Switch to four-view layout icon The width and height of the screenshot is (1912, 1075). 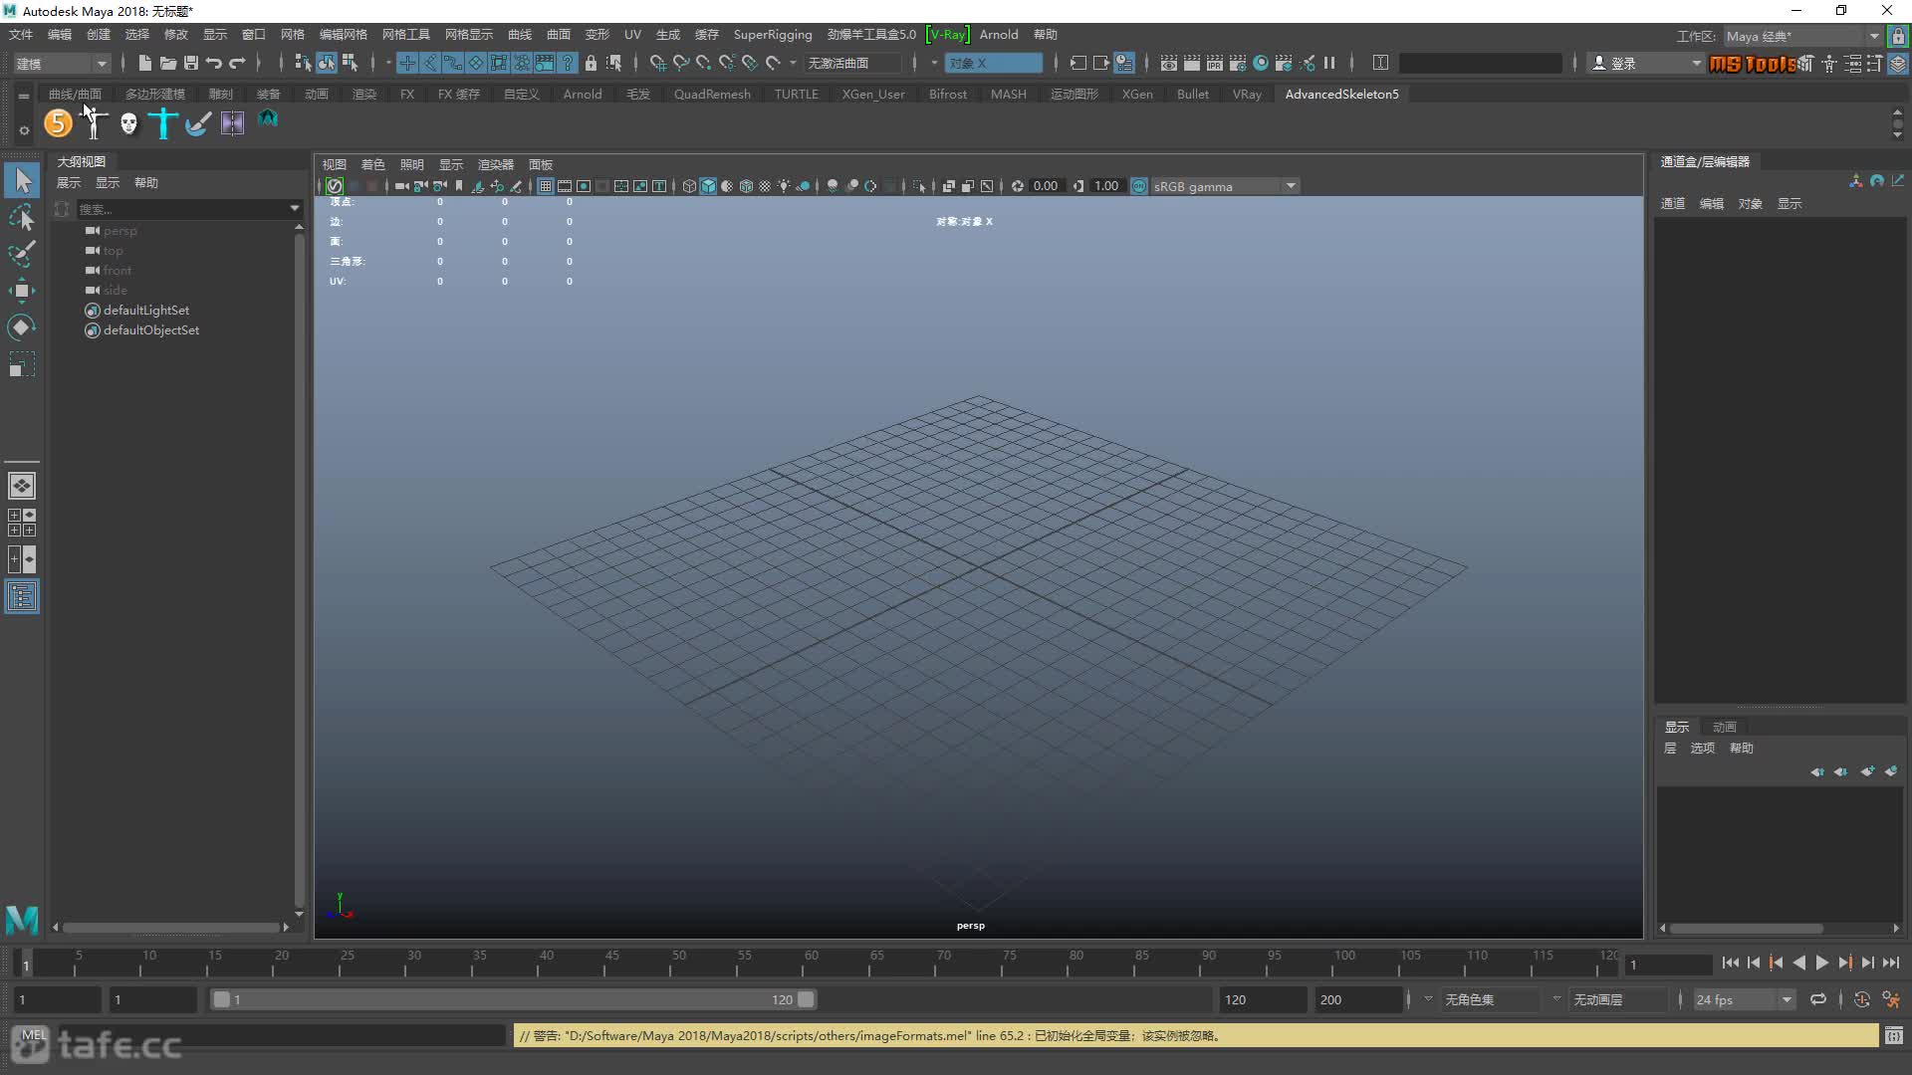point(22,523)
